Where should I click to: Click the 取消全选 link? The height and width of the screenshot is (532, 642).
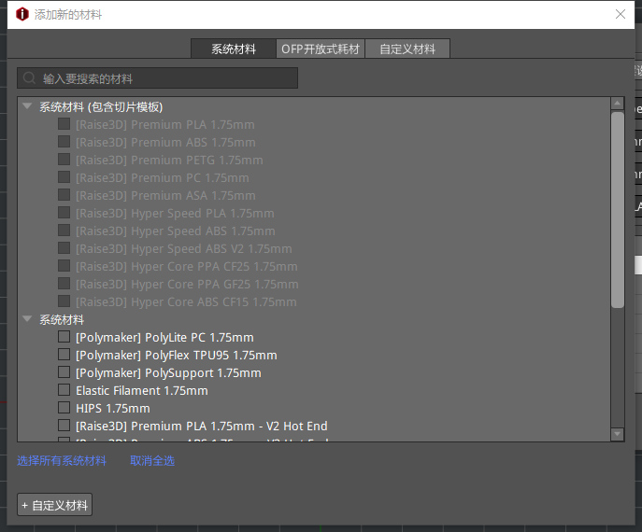pyautogui.click(x=152, y=461)
